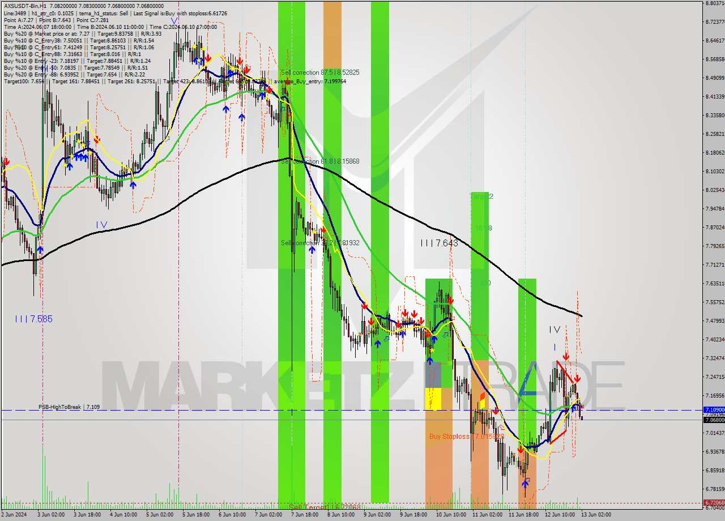Viewport: 725px width, 521px height.
Task: Click the 'Sell Target1 | 6.72068' label
Action: (x=325, y=507)
